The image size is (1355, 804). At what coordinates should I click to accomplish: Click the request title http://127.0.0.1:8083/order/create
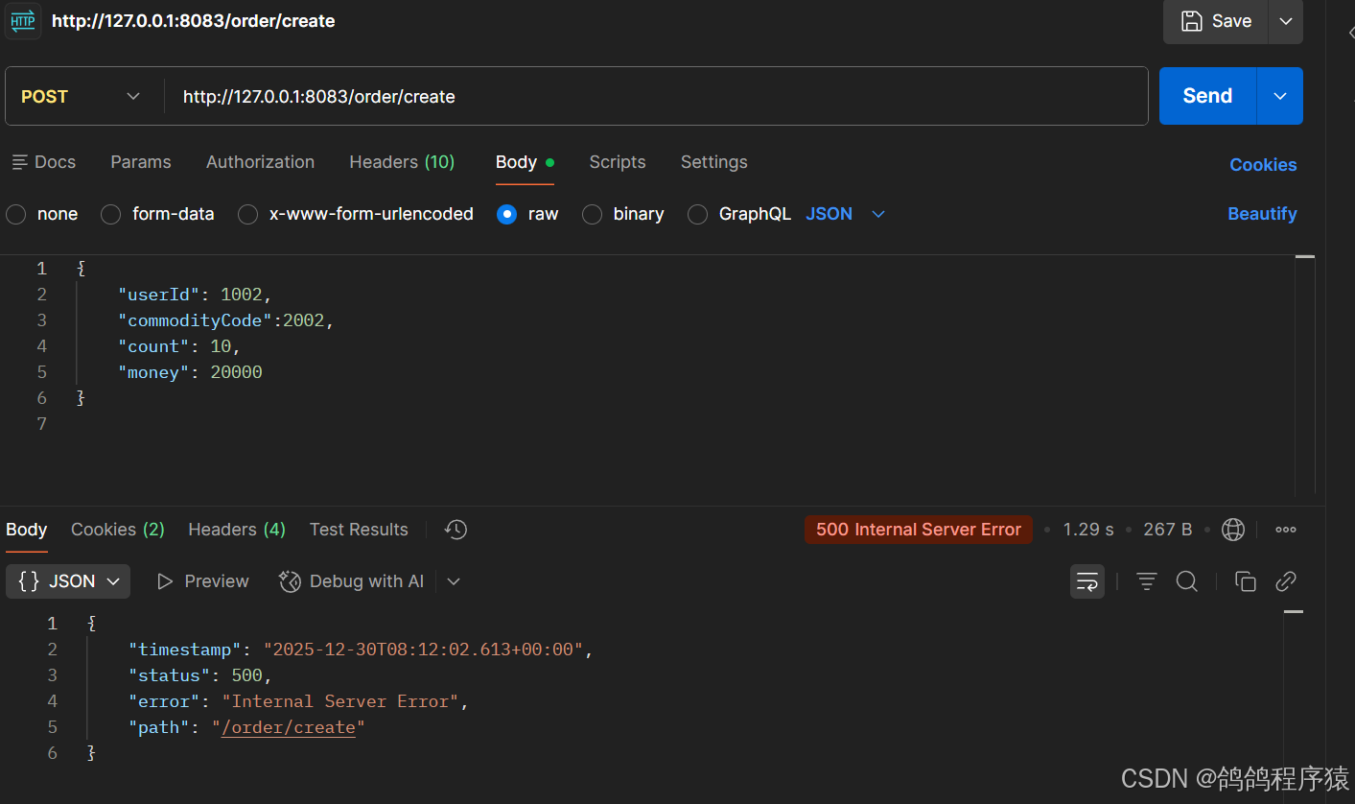pos(193,21)
